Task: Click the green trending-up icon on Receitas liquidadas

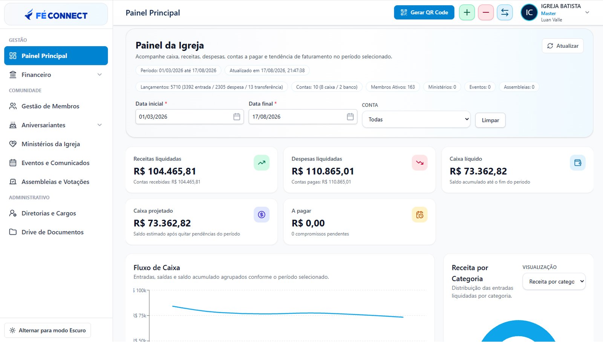Action: (262, 163)
